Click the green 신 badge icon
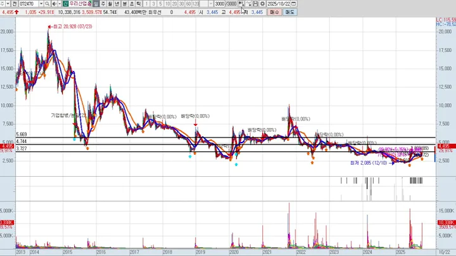Screen dimensions: 456x256 65,4
